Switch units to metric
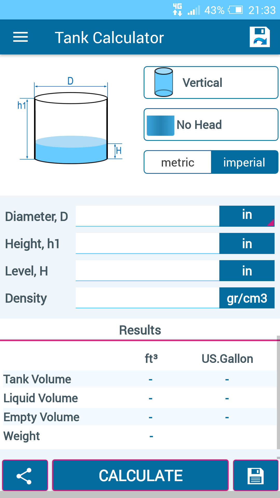The height and width of the screenshot is (498, 280). (x=178, y=162)
